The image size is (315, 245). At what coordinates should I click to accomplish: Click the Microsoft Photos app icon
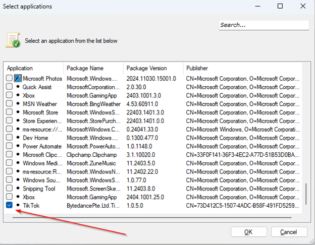click(18, 79)
